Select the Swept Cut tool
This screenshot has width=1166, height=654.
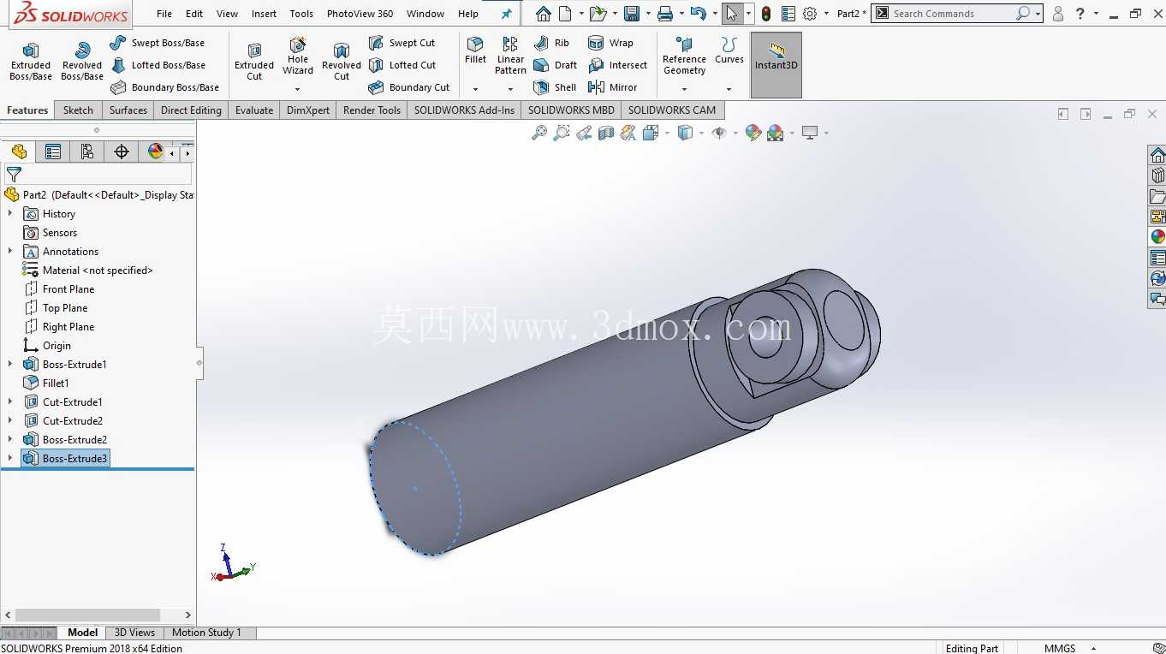(x=402, y=43)
